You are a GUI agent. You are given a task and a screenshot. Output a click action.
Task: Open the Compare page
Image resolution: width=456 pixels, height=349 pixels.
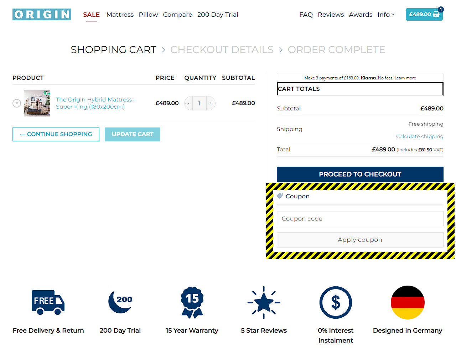tap(177, 15)
